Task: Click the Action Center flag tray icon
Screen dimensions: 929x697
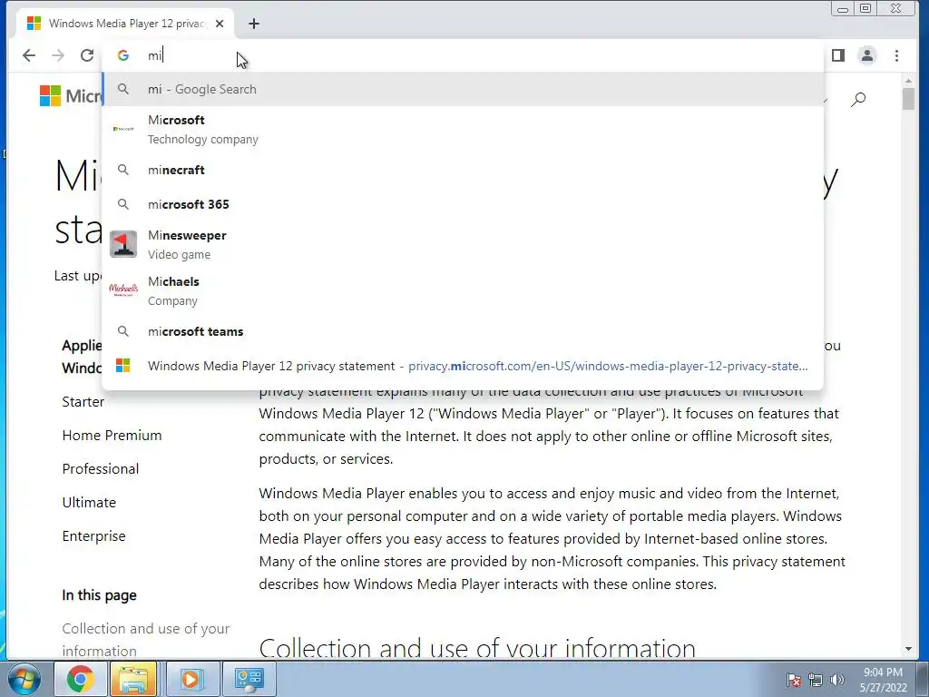Action: click(793, 680)
